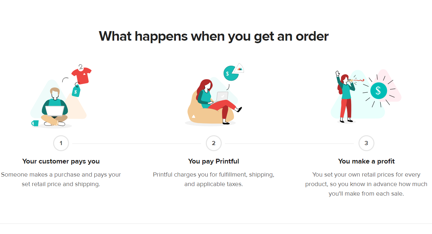Click the 'You pay Printful' heading

point(214,161)
